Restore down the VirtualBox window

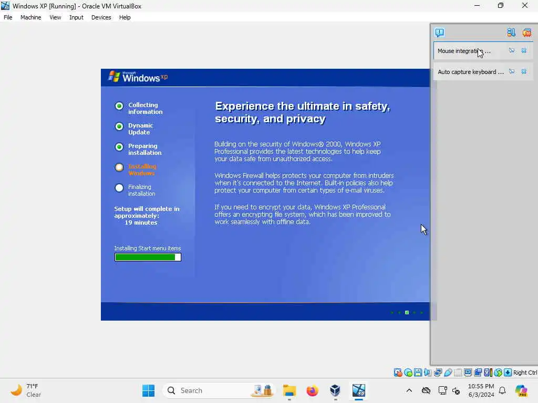coord(501,5)
